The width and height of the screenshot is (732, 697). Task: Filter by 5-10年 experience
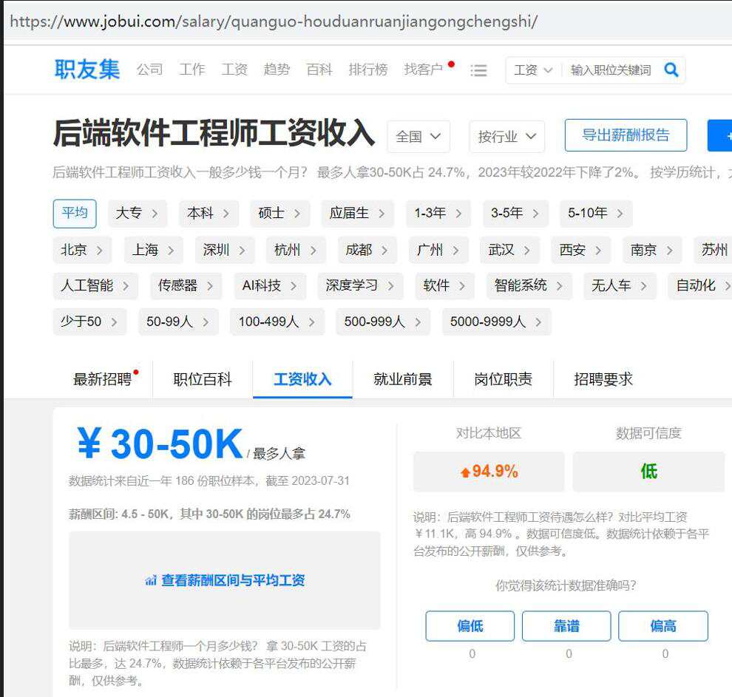point(596,214)
